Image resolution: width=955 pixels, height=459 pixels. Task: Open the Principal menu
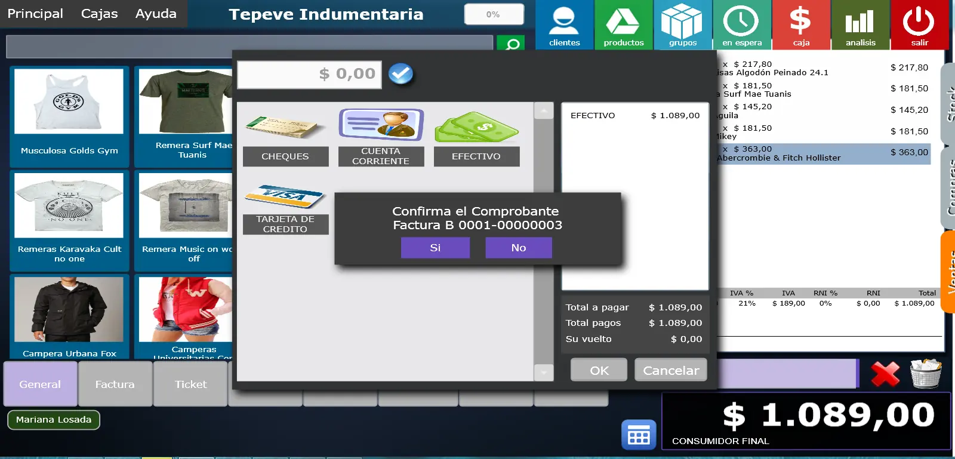[x=35, y=14]
